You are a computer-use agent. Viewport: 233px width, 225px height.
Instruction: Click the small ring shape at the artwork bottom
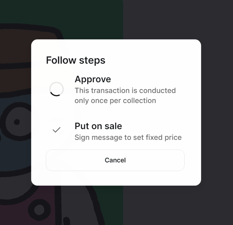(x=39, y=210)
